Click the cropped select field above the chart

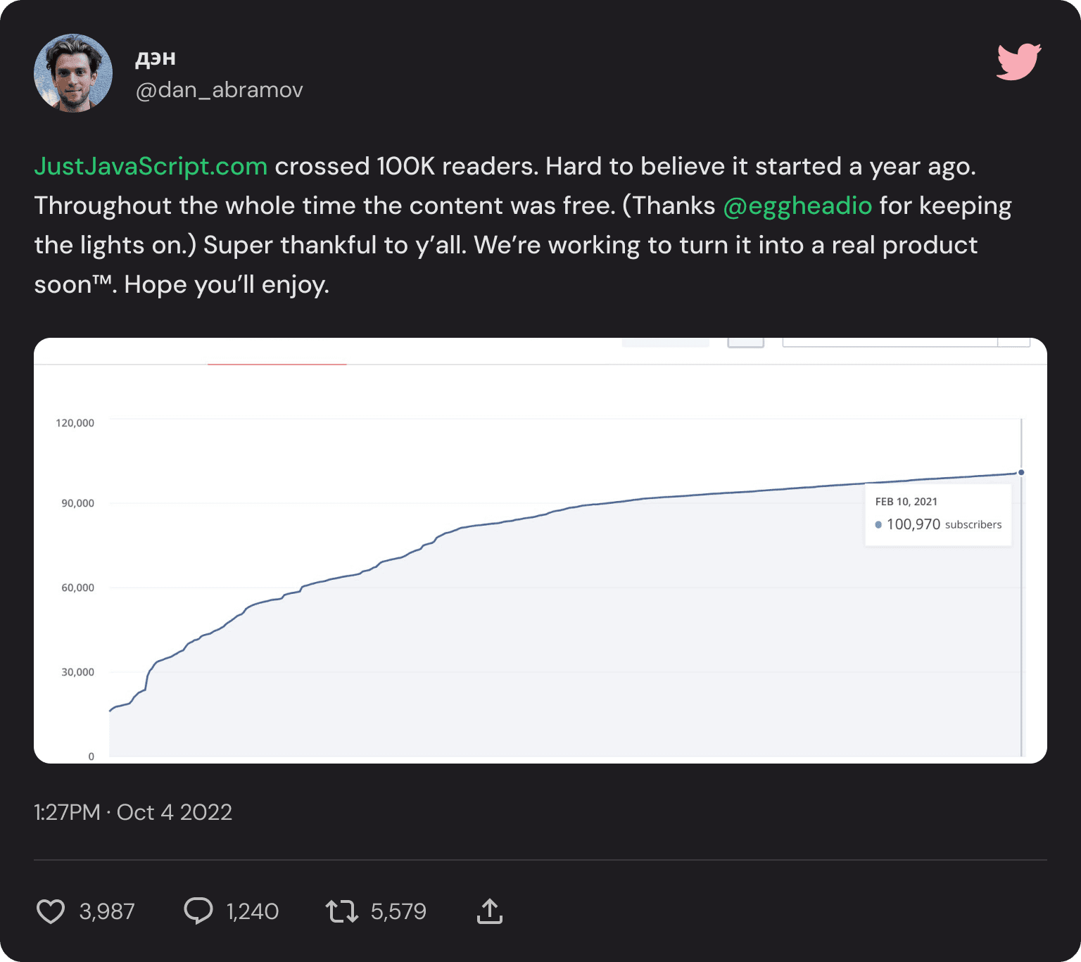890,342
